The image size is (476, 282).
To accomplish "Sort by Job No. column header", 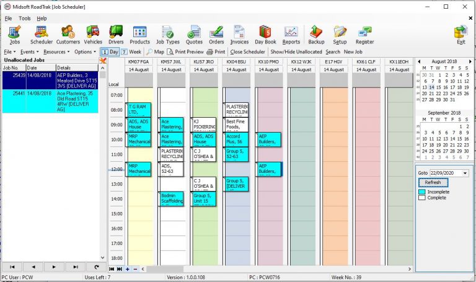I will click(x=14, y=68).
